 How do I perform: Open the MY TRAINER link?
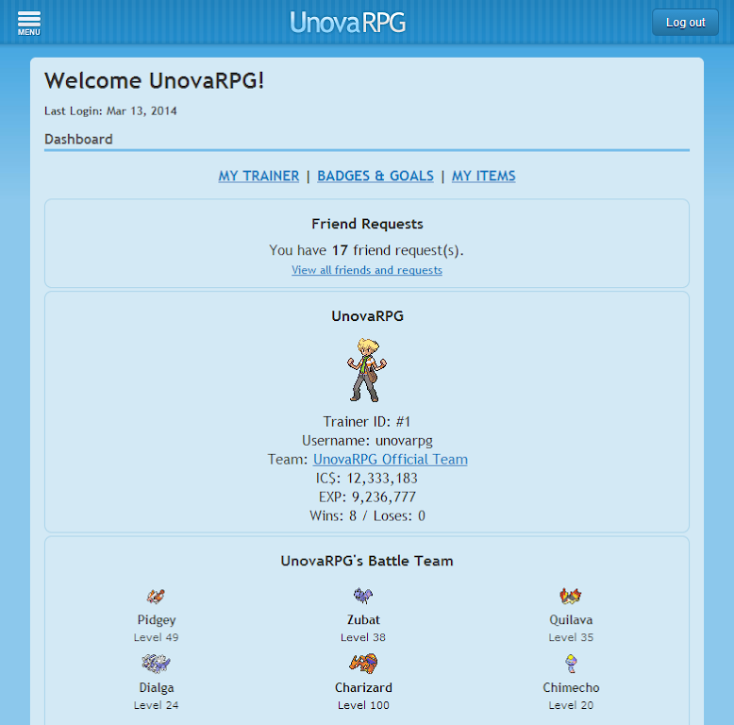click(x=259, y=176)
